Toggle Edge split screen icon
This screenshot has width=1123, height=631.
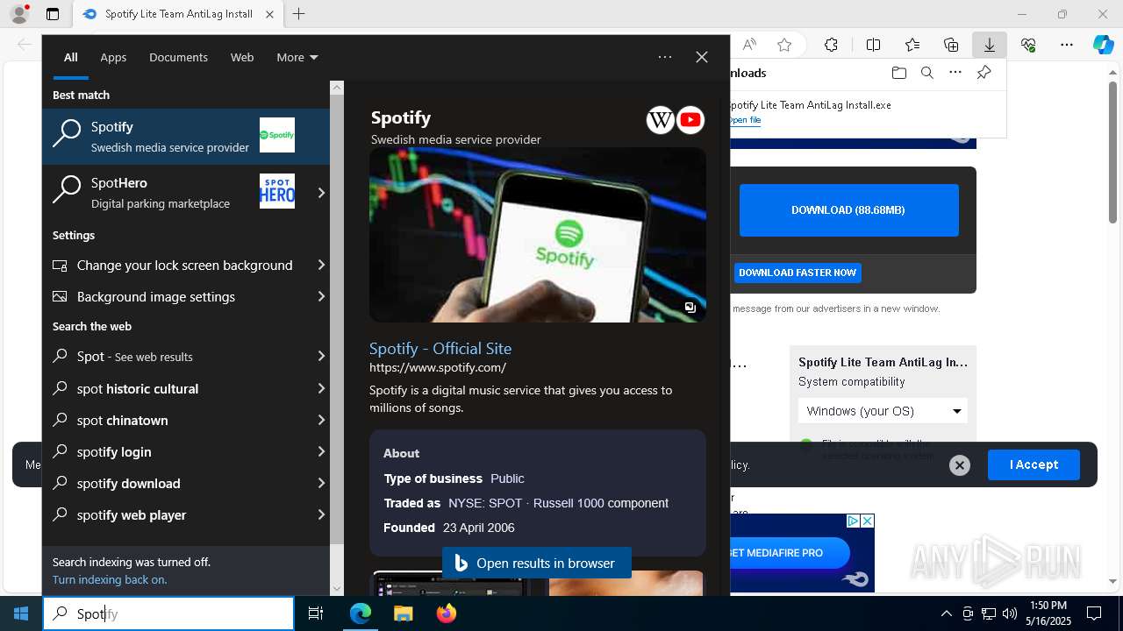pyautogui.click(x=874, y=45)
